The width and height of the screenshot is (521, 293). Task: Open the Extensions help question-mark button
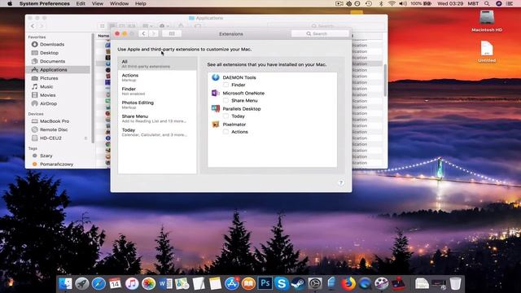pos(341,182)
